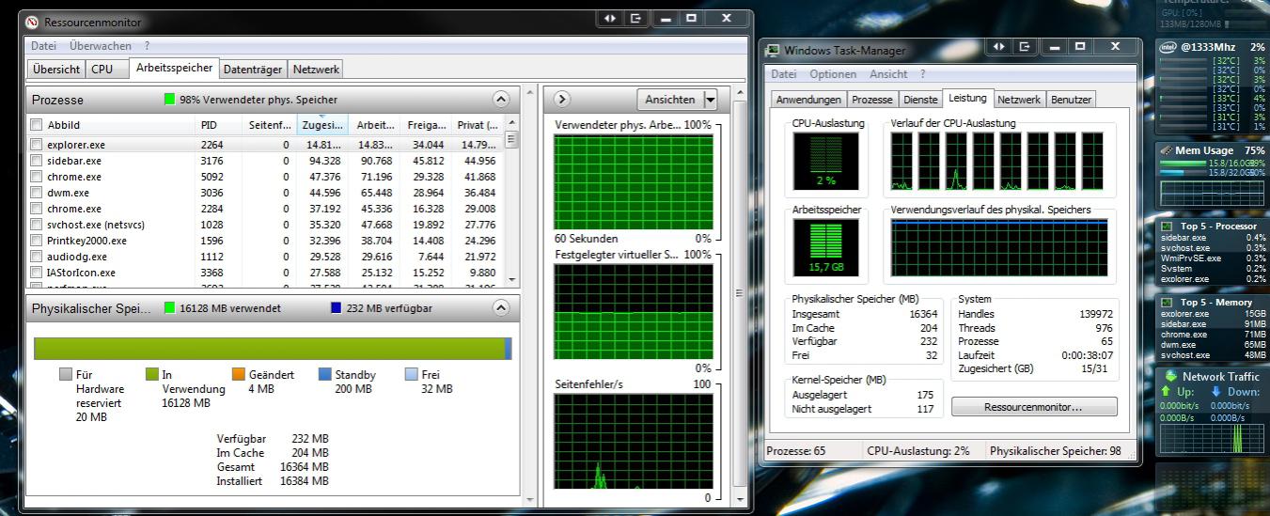Check the chrome.exe PID 2284 checkbox
The height and width of the screenshot is (516, 1270).
(x=36, y=209)
